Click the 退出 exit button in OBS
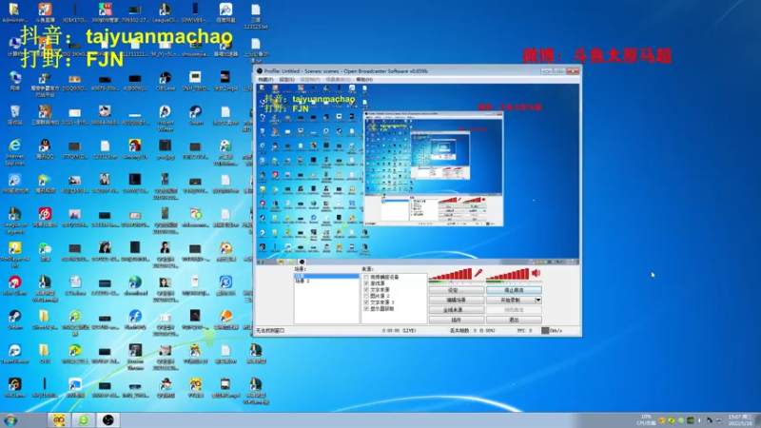Viewport: 761px width, 428px height. [514, 320]
